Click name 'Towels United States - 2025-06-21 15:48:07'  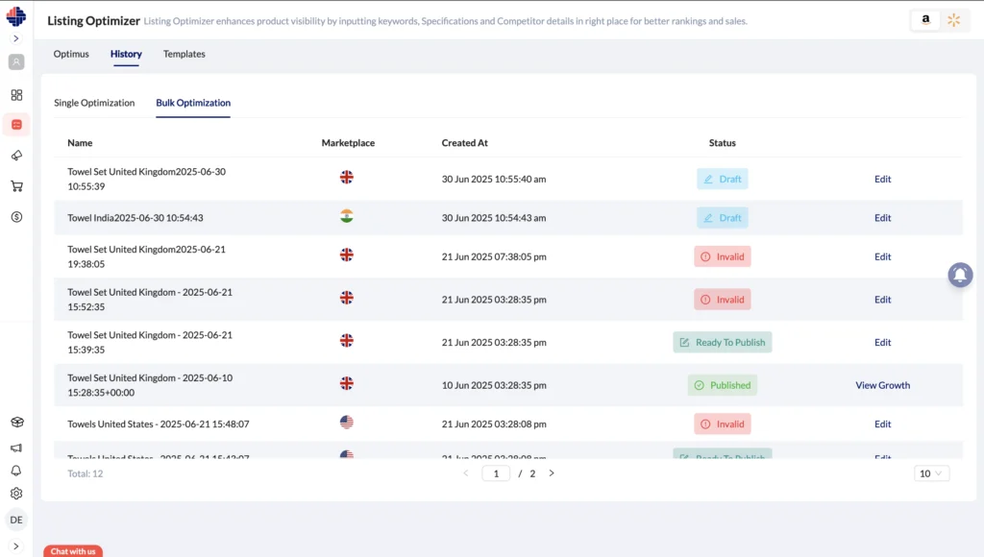tap(159, 424)
